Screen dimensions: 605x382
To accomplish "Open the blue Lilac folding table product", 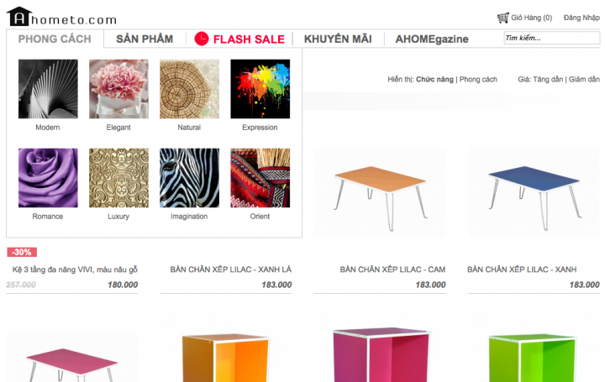I will [534, 193].
